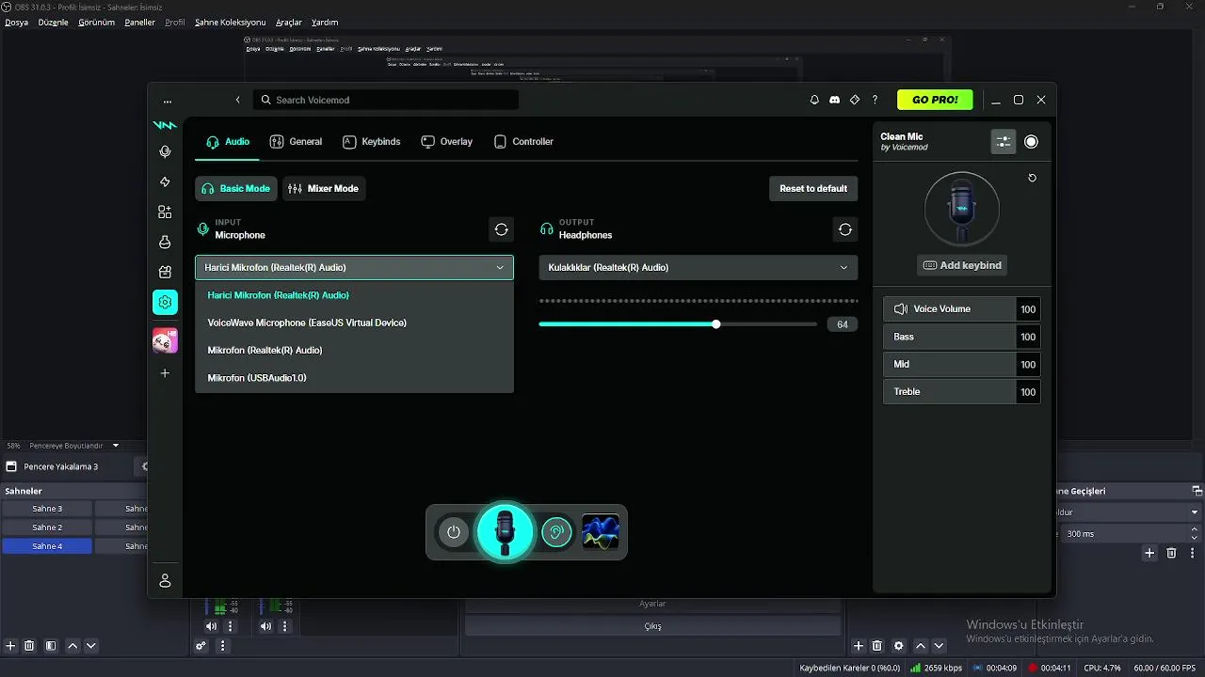Adjust the headphones output volume slider
Image resolution: width=1205 pixels, height=677 pixels.
678,324
